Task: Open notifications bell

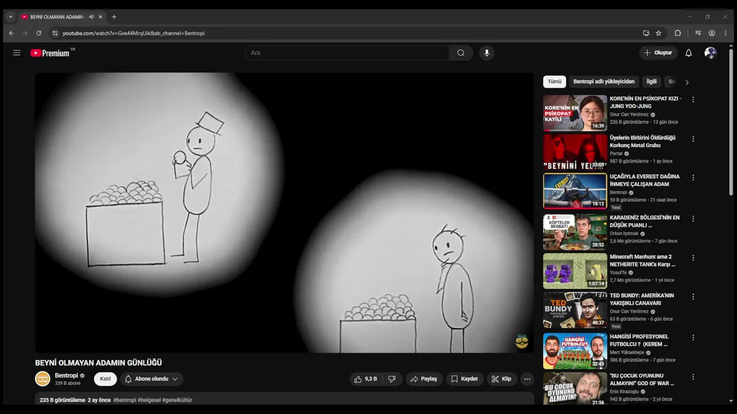Action: pyautogui.click(x=689, y=53)
